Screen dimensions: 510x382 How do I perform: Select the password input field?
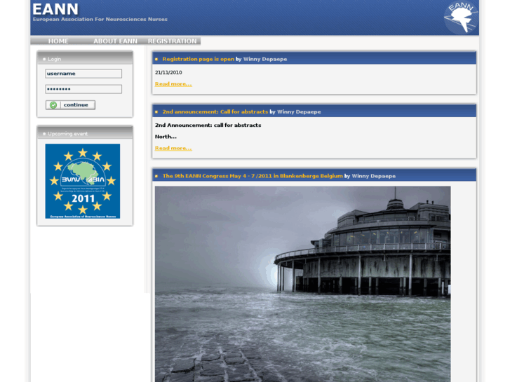83,89
